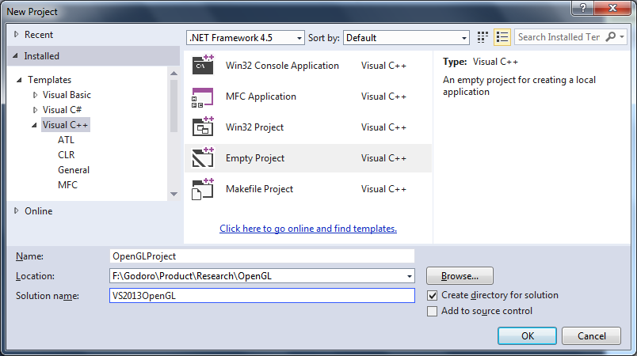
Task: Click the tree scrollbar down arrow
Action: [174, 195]
